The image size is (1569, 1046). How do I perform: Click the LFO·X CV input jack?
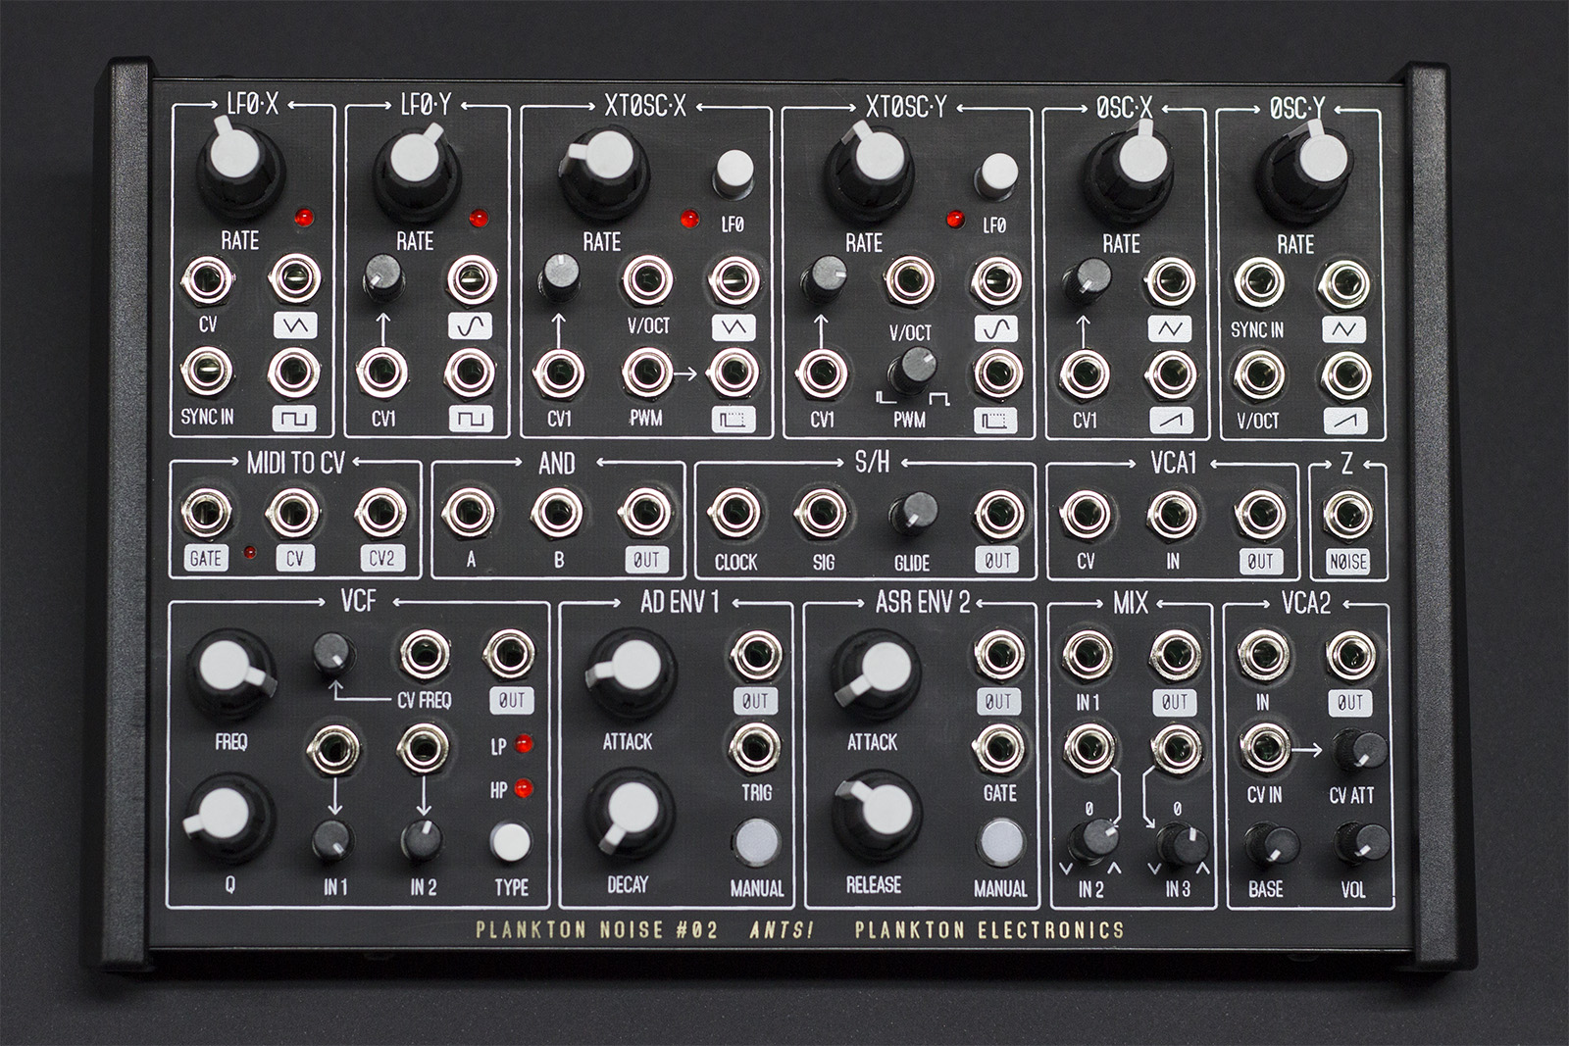208,281
